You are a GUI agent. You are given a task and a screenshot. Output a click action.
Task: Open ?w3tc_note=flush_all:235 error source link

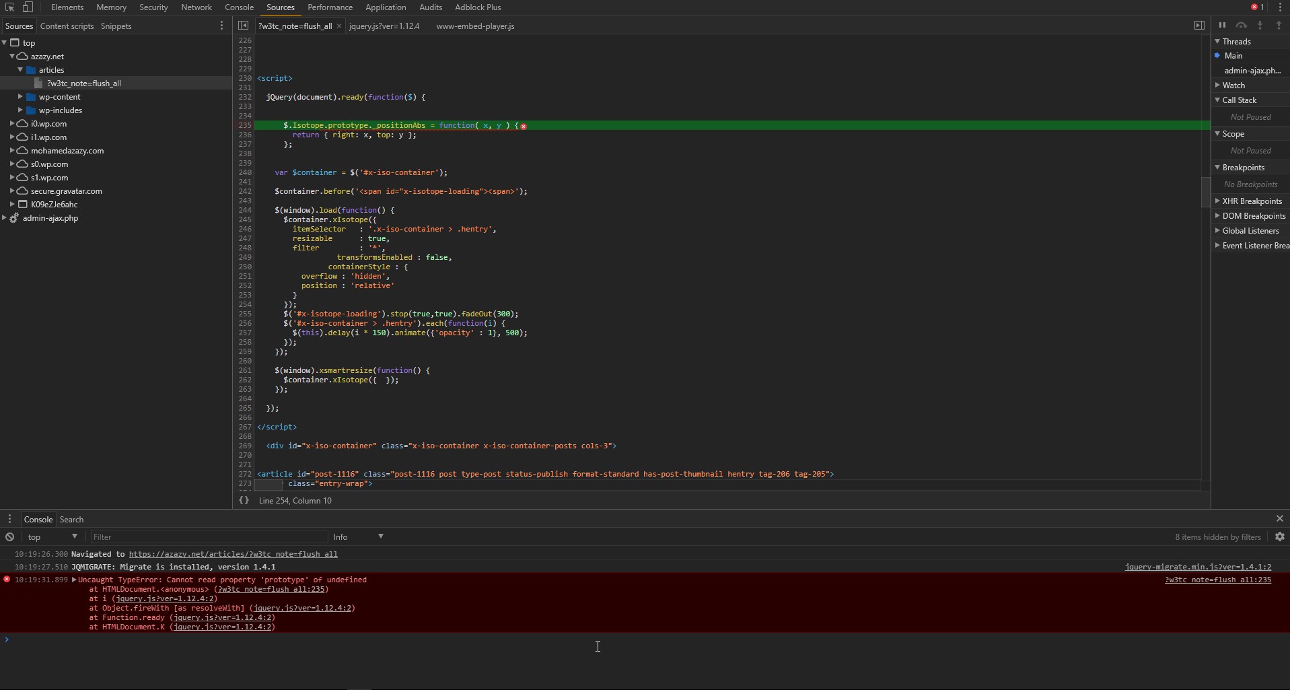pos(1218,580)
